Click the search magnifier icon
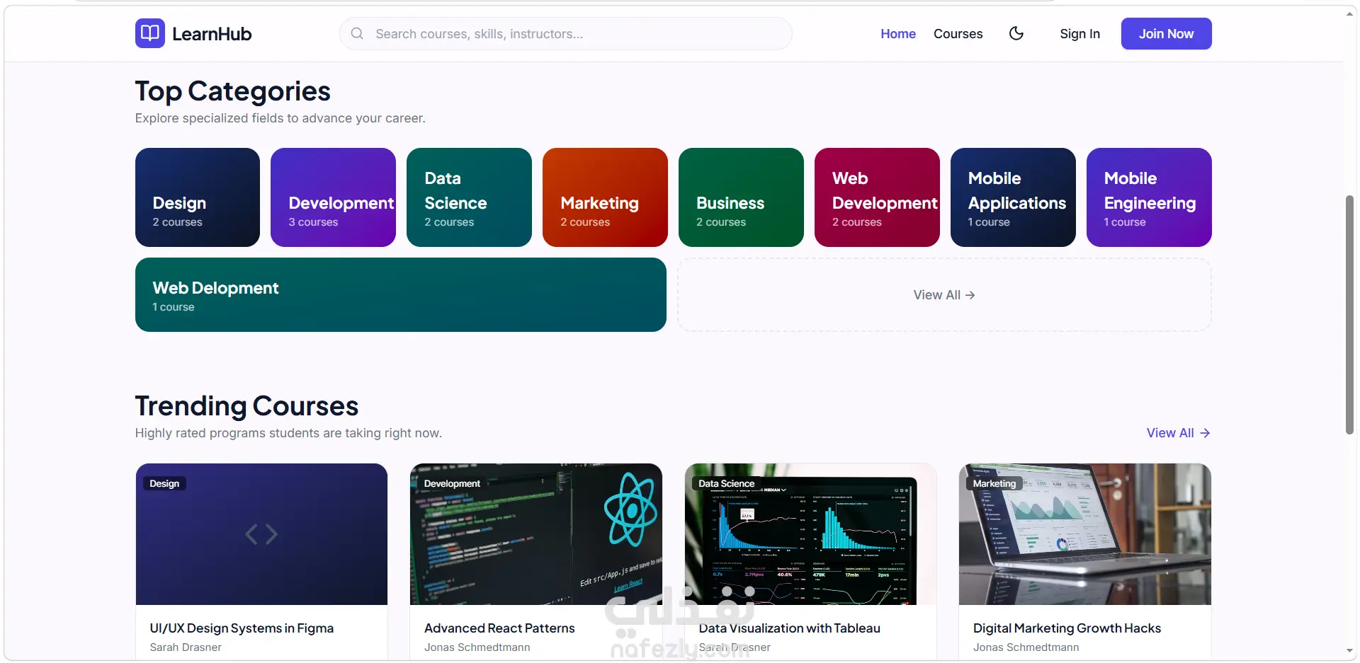Screen dimensions: 1360x663 tap(357, 33)
